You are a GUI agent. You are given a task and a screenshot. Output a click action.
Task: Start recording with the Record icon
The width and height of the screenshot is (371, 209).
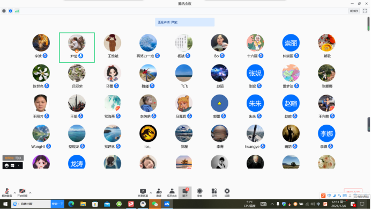click(199, 193)
